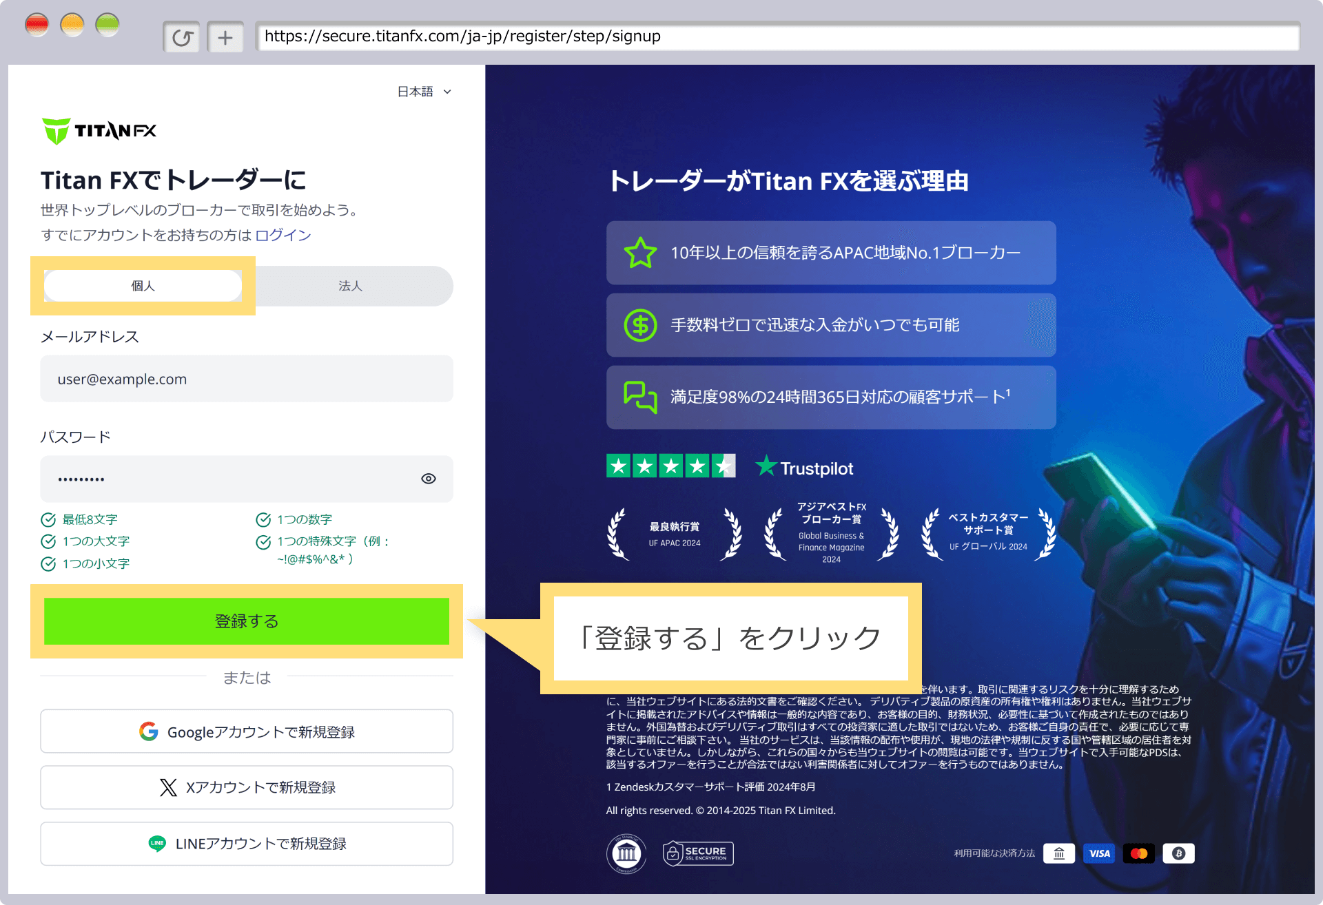The image size is (1323, 905).
Task: Select LINEアカウントで新規登録 button
Action: [247, 844]
